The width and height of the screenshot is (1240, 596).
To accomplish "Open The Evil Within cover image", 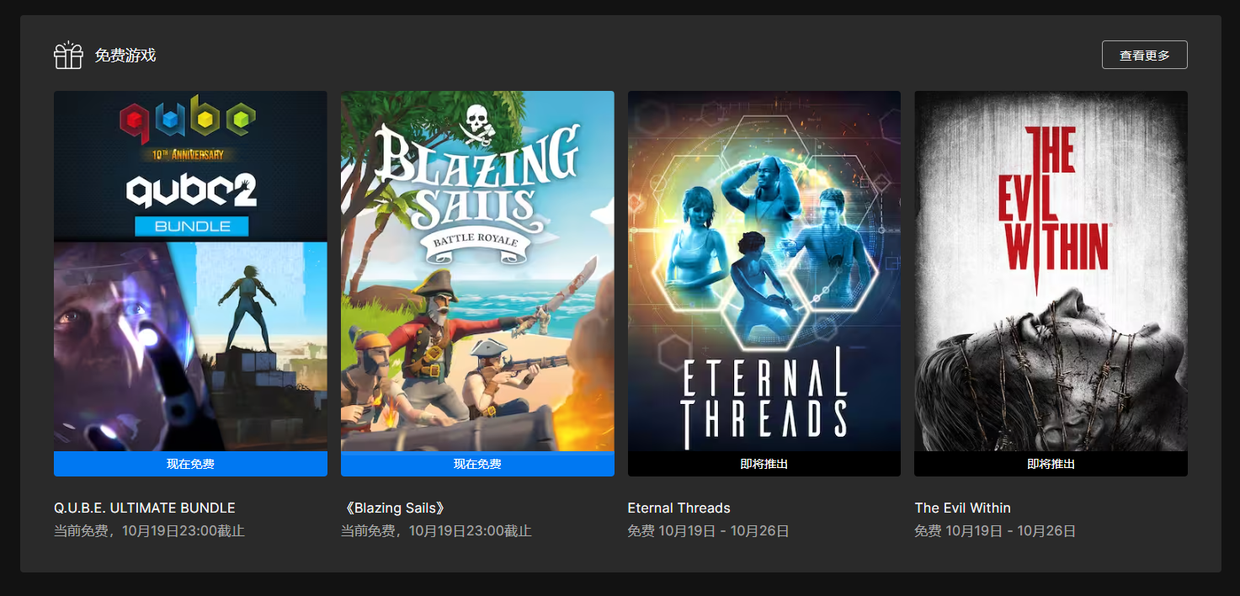I will (1051, 271).
